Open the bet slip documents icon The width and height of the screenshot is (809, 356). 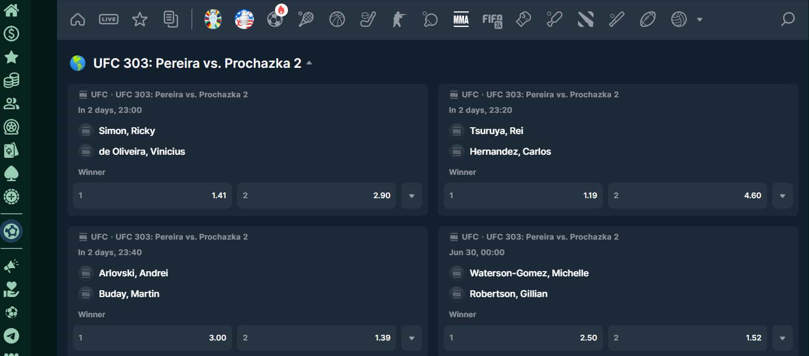click(171, 20)
